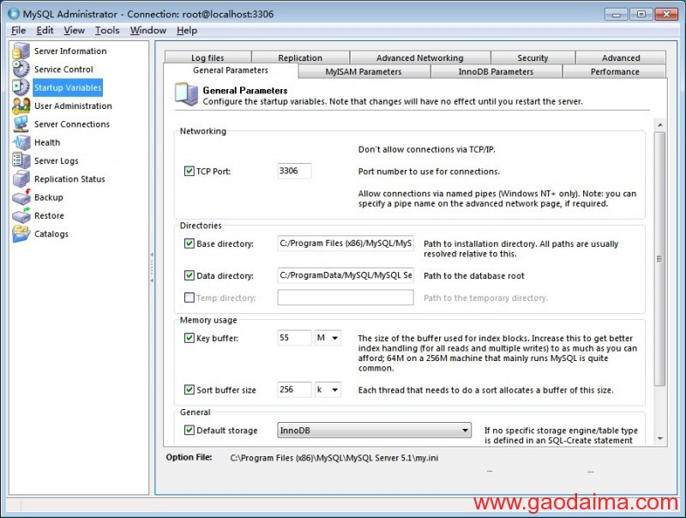Click the Startup Variables icon
This screenshot has width=686, height=518.
[21, 87]
